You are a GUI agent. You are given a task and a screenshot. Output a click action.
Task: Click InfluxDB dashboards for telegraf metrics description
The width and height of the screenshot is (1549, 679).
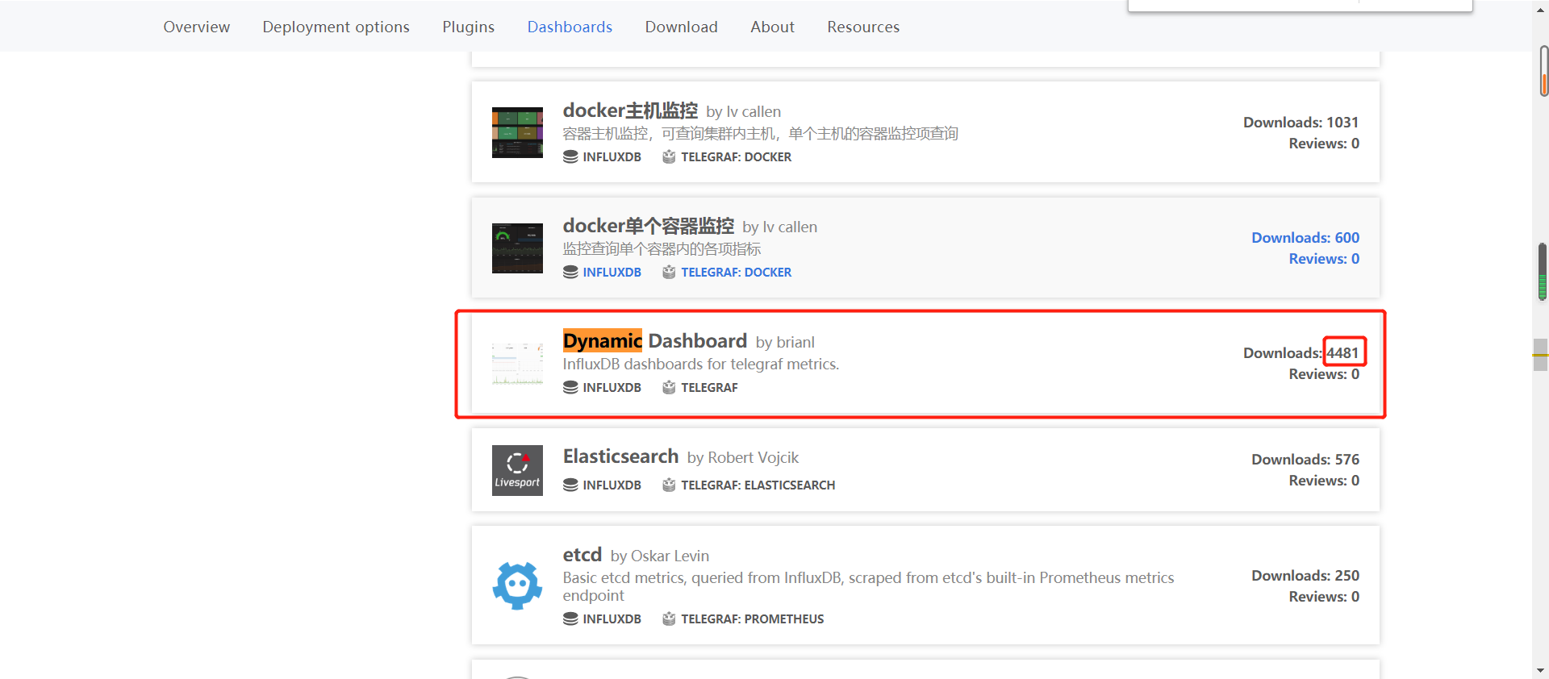click(x=701, y=364)
